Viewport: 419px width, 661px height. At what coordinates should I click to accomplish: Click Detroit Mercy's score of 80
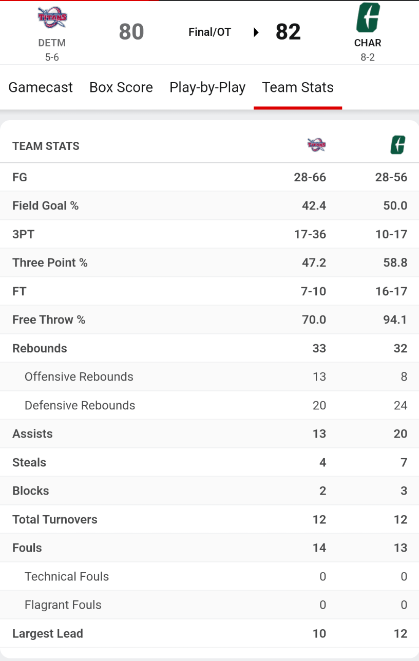point(131,32)
